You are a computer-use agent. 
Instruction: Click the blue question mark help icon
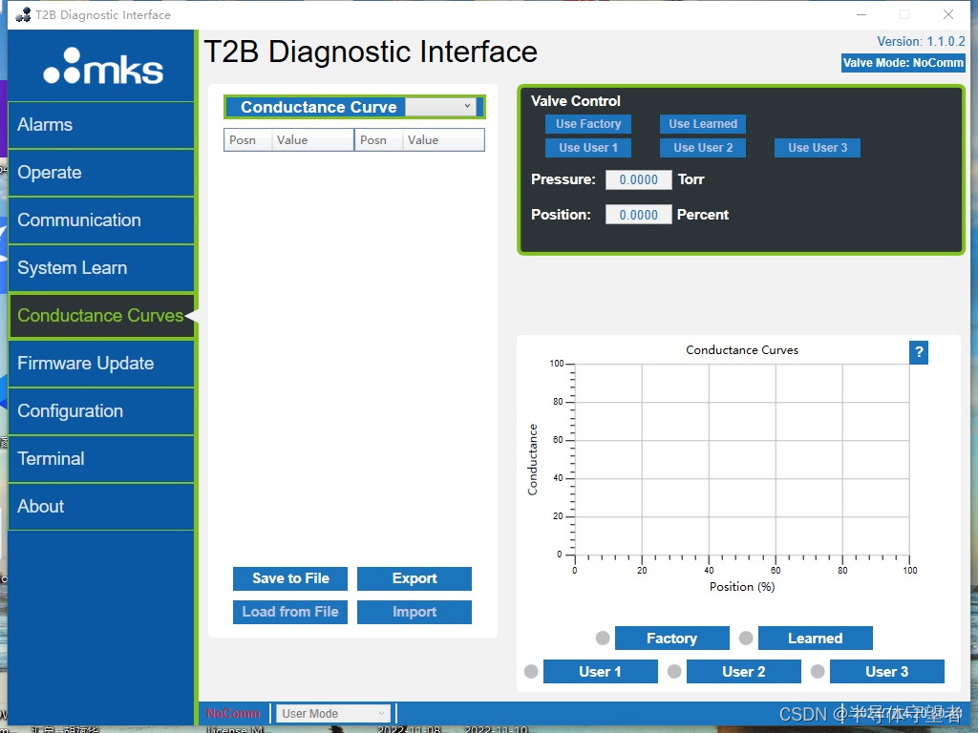click(918, 352)
